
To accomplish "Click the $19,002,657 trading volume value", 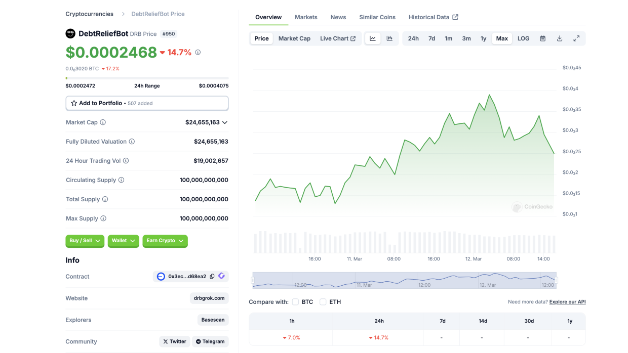I will 211,161.
